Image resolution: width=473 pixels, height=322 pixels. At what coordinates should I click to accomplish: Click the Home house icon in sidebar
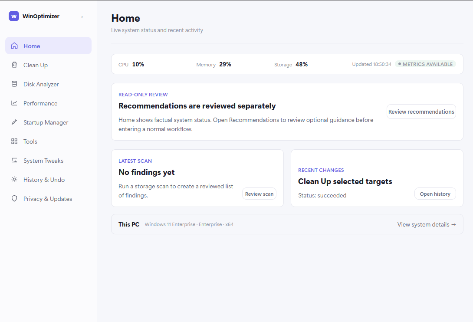tap(14, 46)
